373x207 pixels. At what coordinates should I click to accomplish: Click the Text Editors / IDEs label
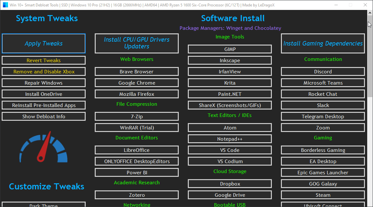[230, 115]
